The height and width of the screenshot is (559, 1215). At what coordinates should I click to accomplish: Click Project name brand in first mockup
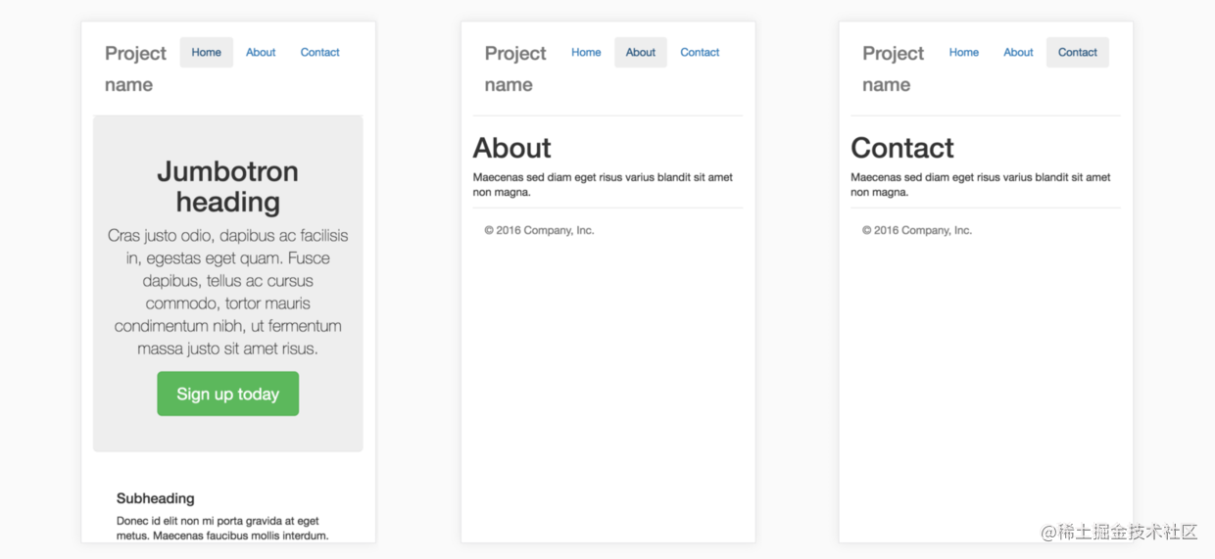tap(135, 69)
